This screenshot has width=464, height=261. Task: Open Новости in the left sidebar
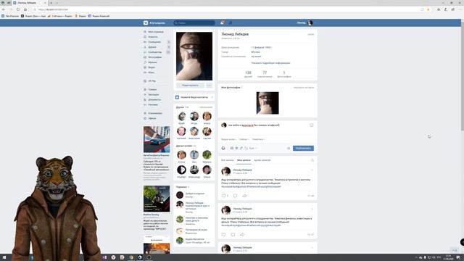click(153, 37)
